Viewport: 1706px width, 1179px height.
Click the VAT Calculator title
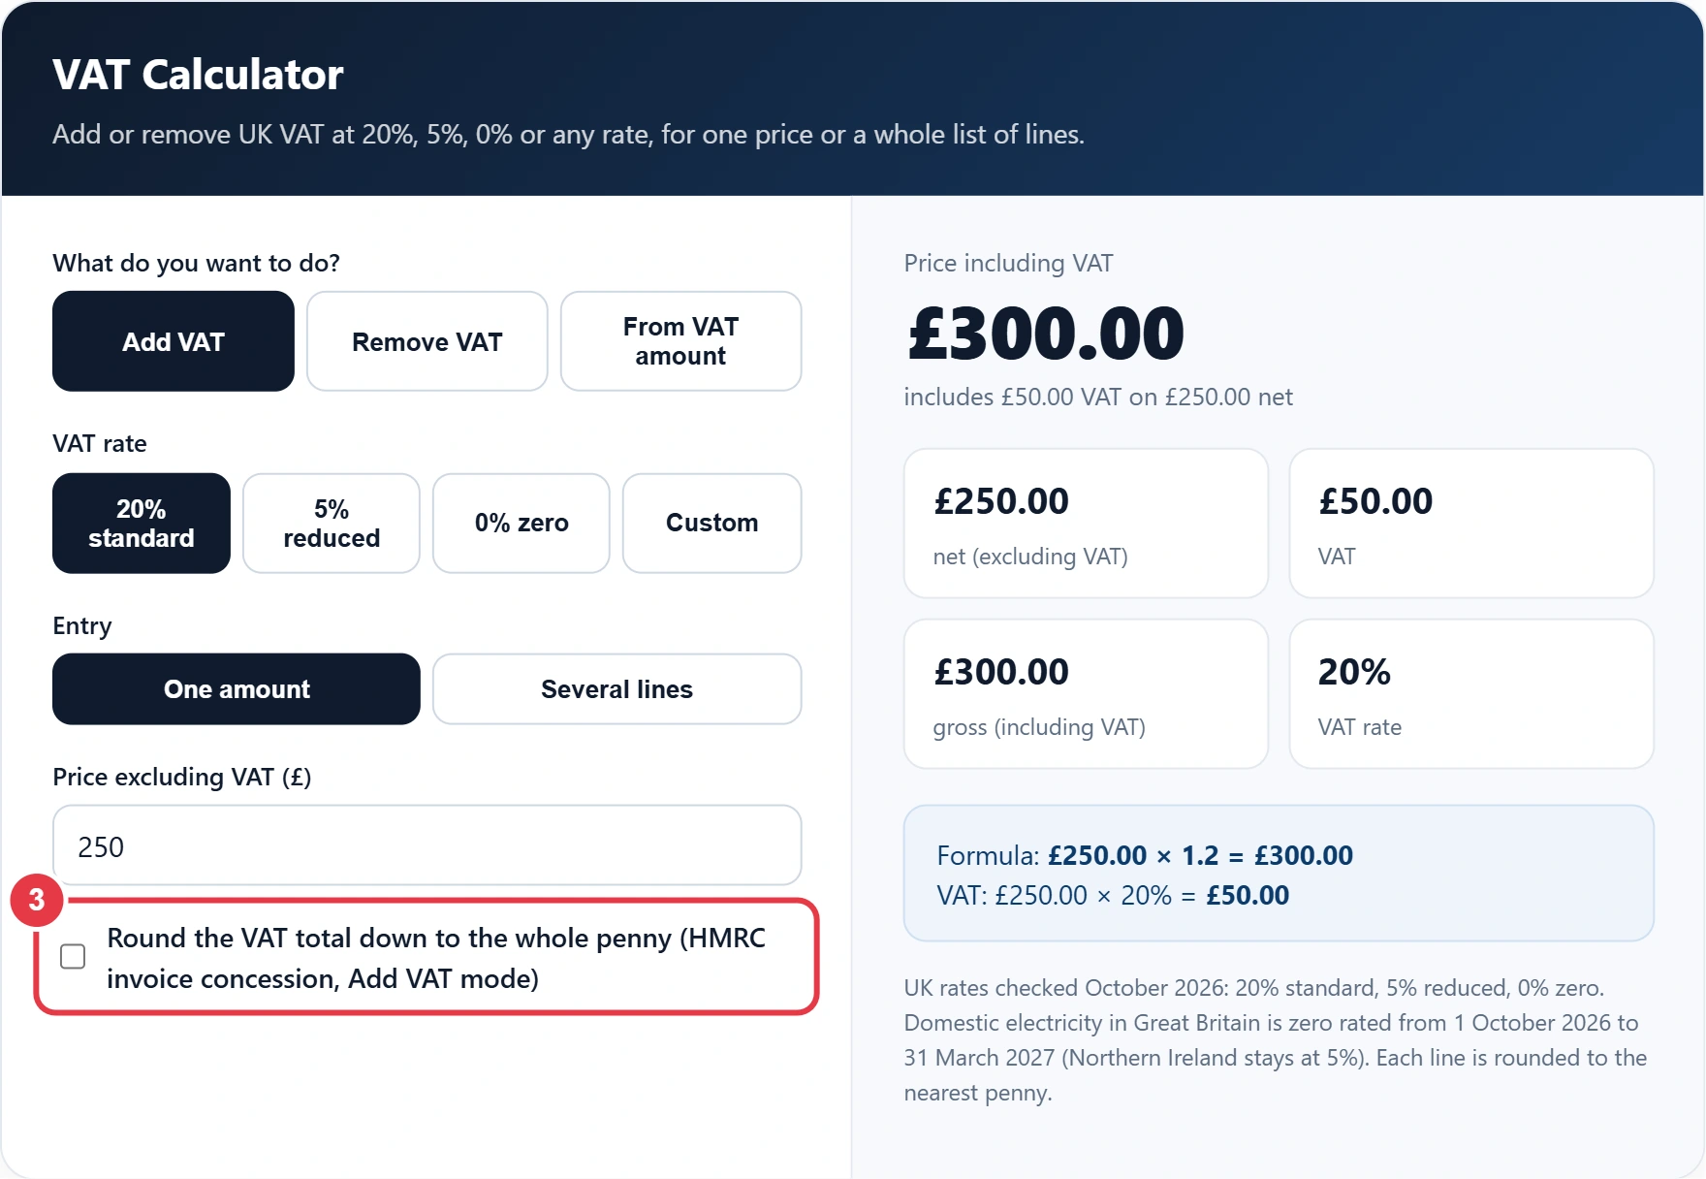198,75
